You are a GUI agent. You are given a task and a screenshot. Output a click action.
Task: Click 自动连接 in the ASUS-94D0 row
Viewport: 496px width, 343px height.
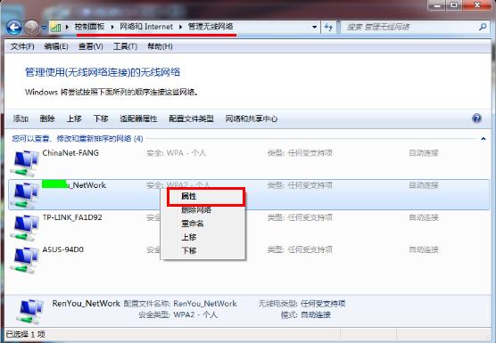pyautogui.click(x=424, y=249)
